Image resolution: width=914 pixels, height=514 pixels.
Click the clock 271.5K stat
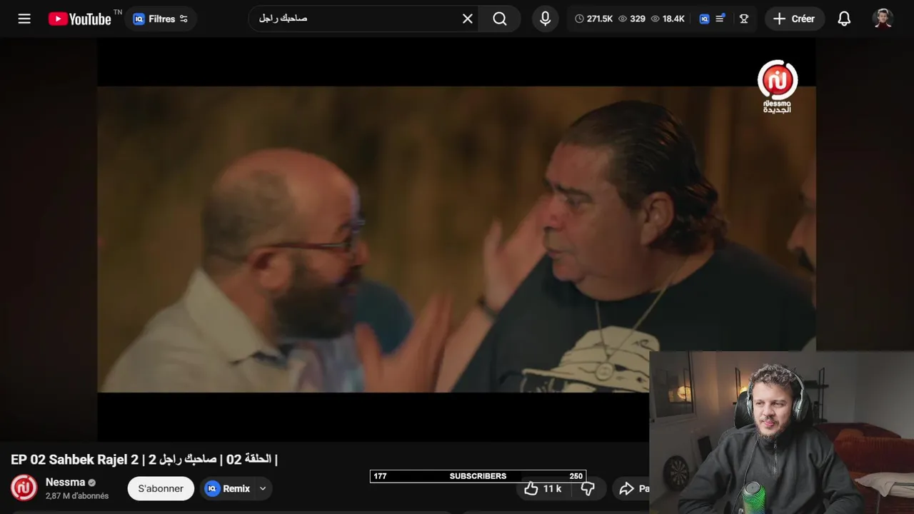pyautogui.click(x=594, y=19)
